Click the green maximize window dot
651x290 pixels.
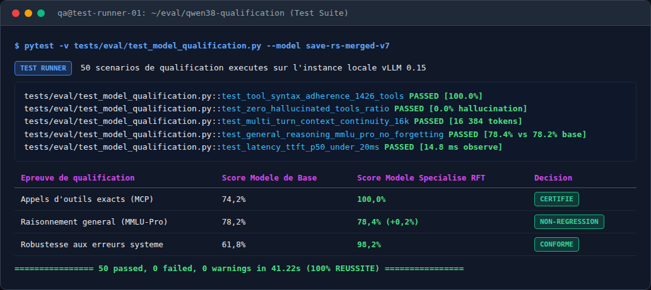click(41, 13)
